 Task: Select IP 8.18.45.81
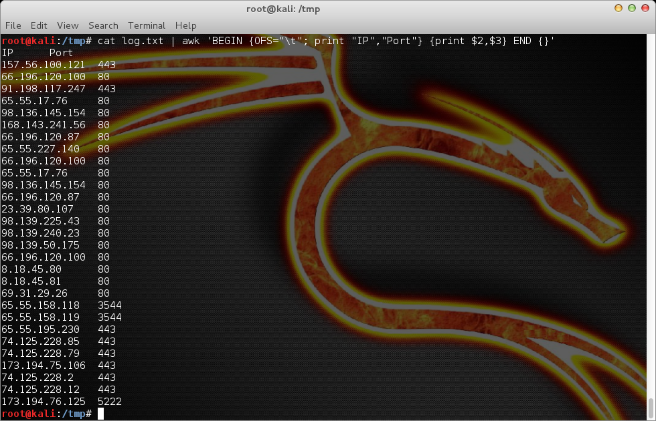click(31, 281)
